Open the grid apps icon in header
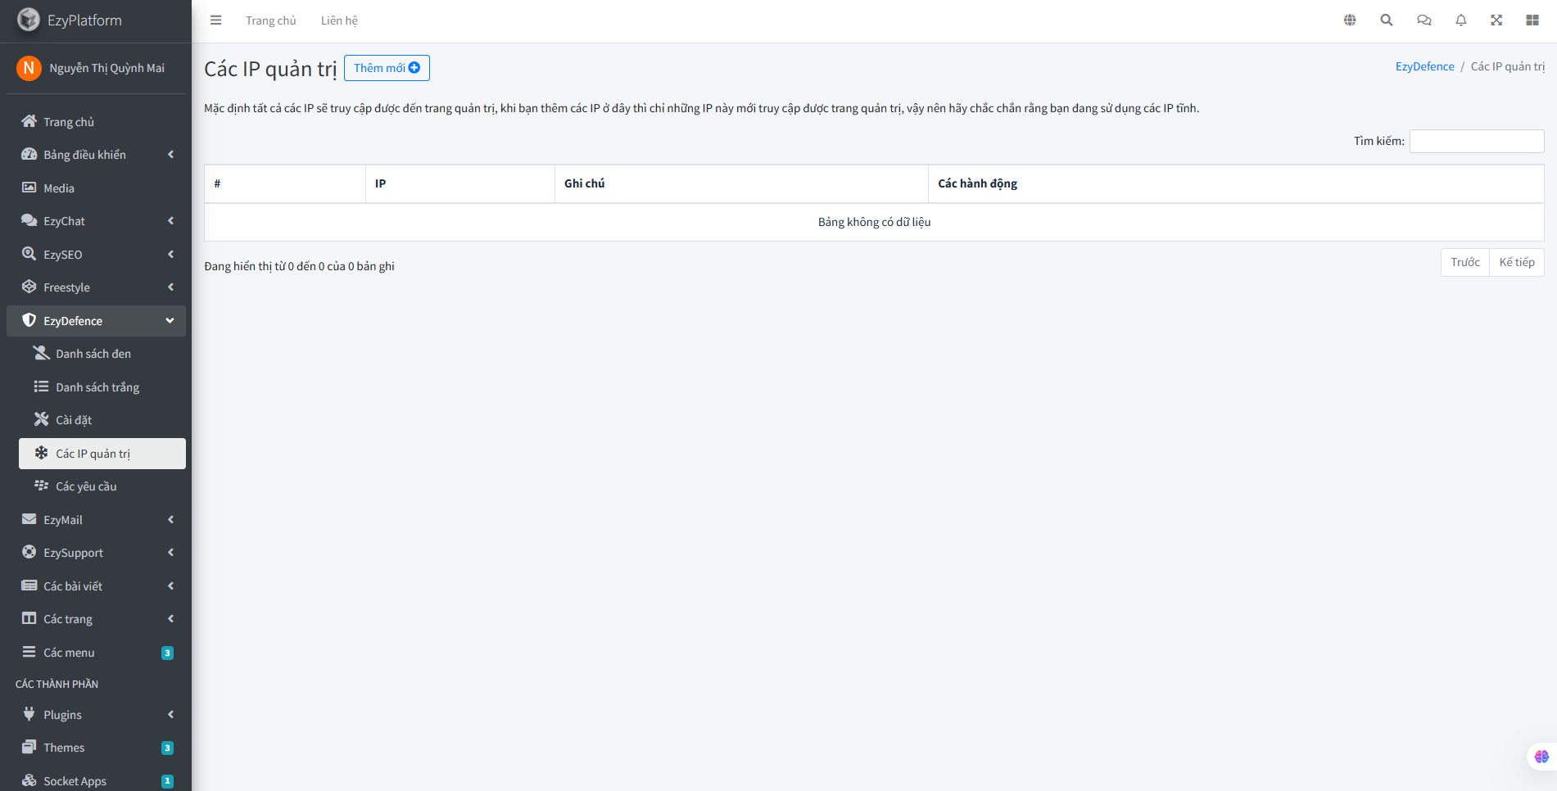This screenshot has width=1557, height=791. [1532, 20]
